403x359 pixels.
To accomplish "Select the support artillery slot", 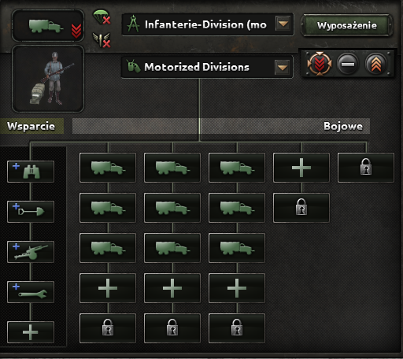I will 31,252.
